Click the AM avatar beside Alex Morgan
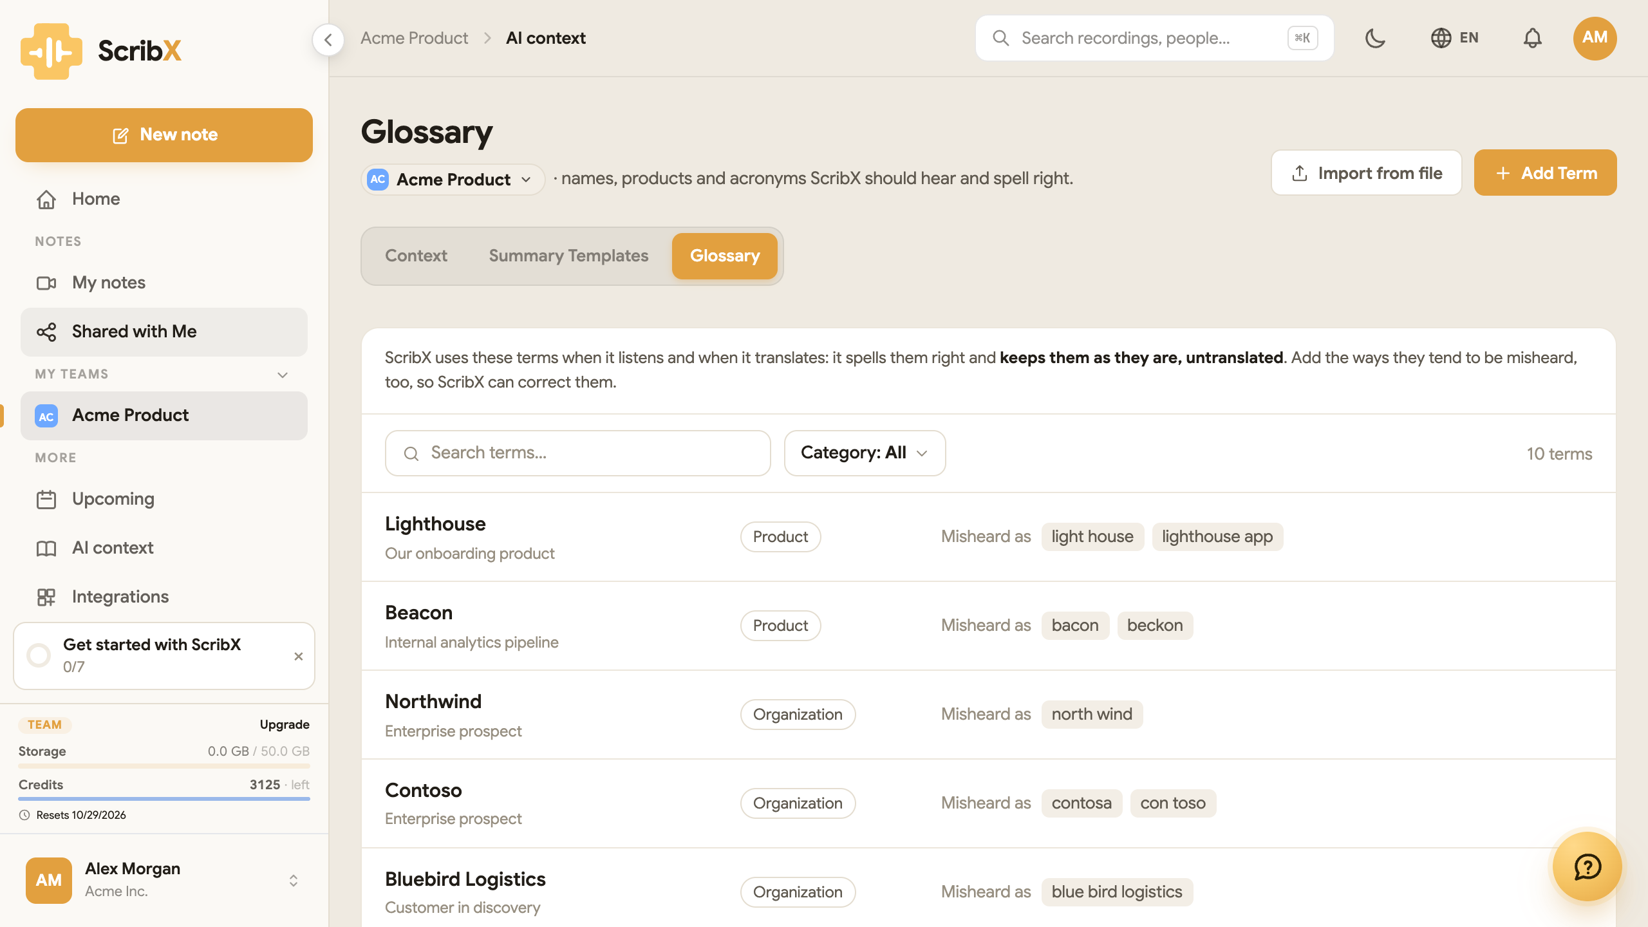Viewport: 1648px width, 927px height. coord(49,881)
